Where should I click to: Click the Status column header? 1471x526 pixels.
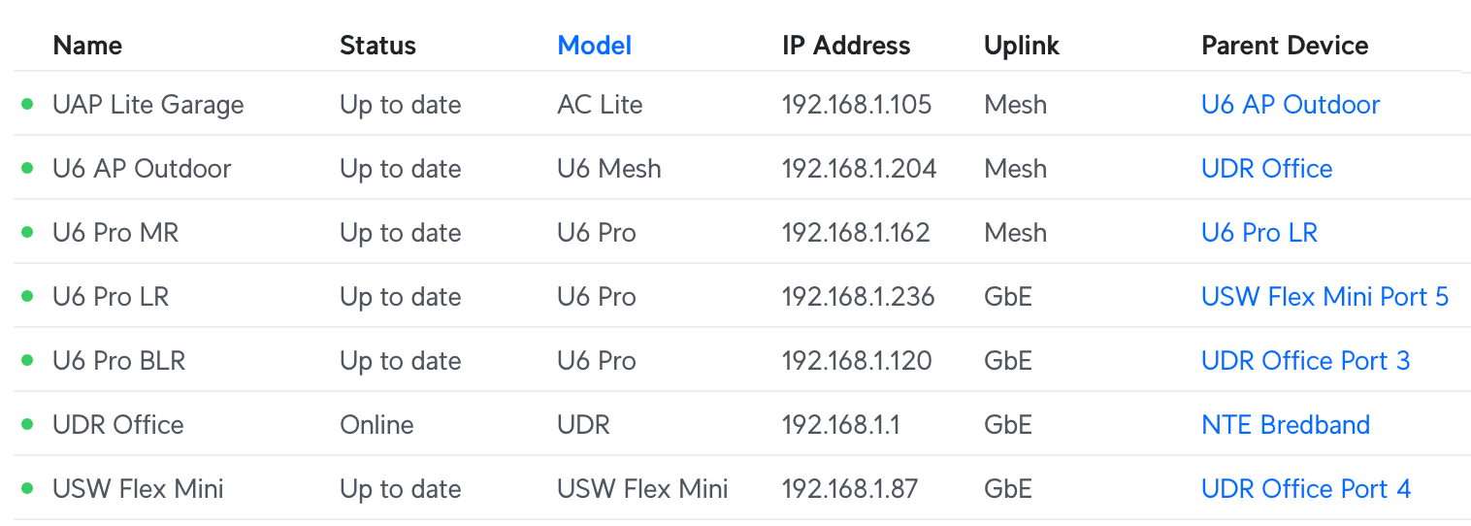pyautogui.click(x=377, y=46)
